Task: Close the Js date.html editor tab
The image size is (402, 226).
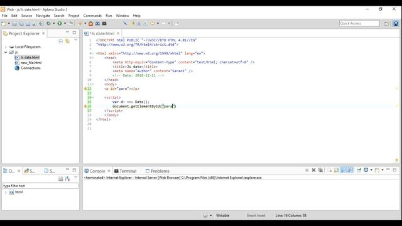Action: pyautogui.click(x=118, y=33)
